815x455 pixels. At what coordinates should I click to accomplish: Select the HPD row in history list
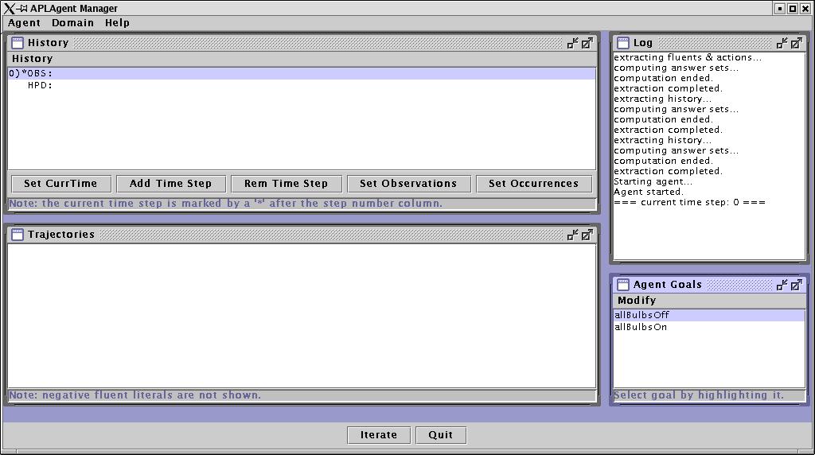tap(40, 85)
